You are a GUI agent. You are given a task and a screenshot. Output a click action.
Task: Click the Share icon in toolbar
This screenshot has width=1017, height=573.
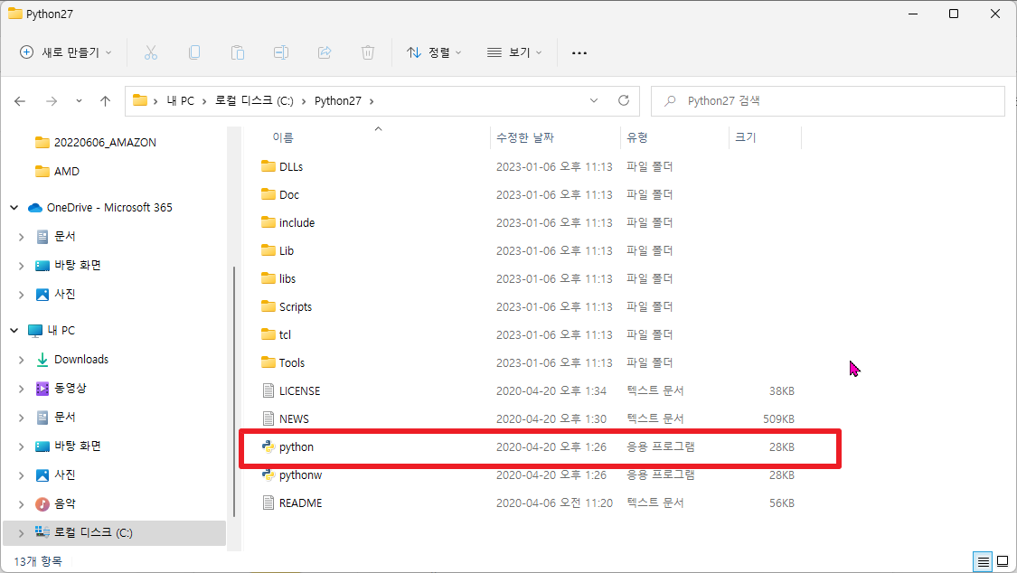coord(325,52)
